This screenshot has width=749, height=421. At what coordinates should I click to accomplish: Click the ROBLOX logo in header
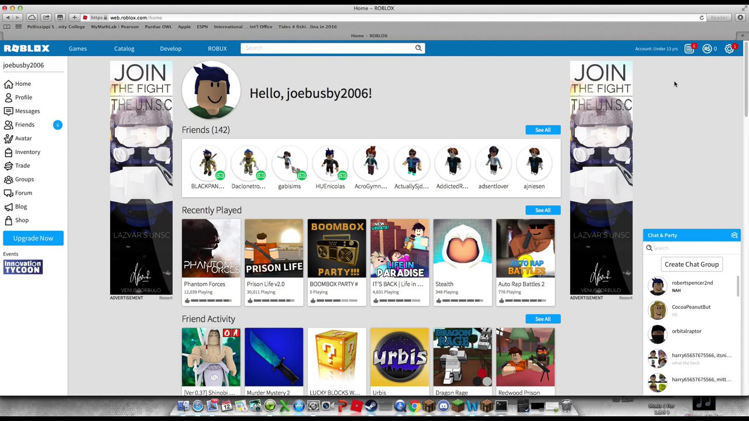27,49
